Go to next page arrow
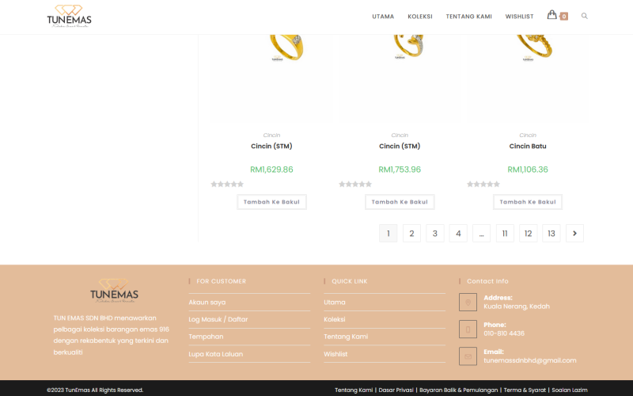 point(574,233)
